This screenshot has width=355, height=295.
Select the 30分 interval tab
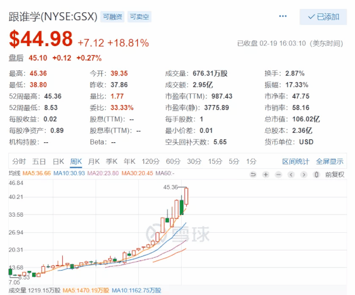pyautogui.click(x=194, y=162)
